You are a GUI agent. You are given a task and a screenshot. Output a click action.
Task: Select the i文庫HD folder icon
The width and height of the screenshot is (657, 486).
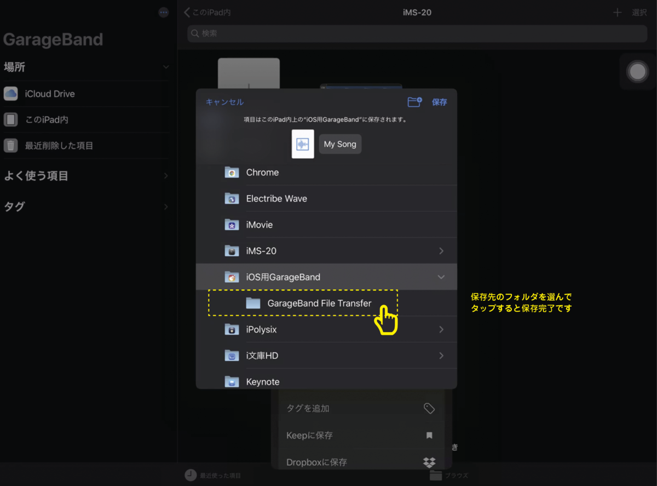[x=232, y=356]
